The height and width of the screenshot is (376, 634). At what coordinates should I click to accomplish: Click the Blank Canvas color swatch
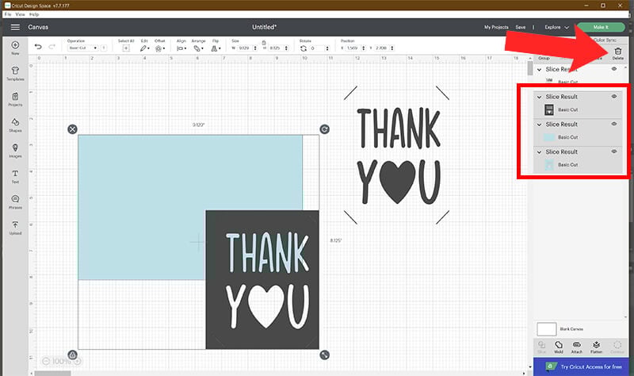546,329
